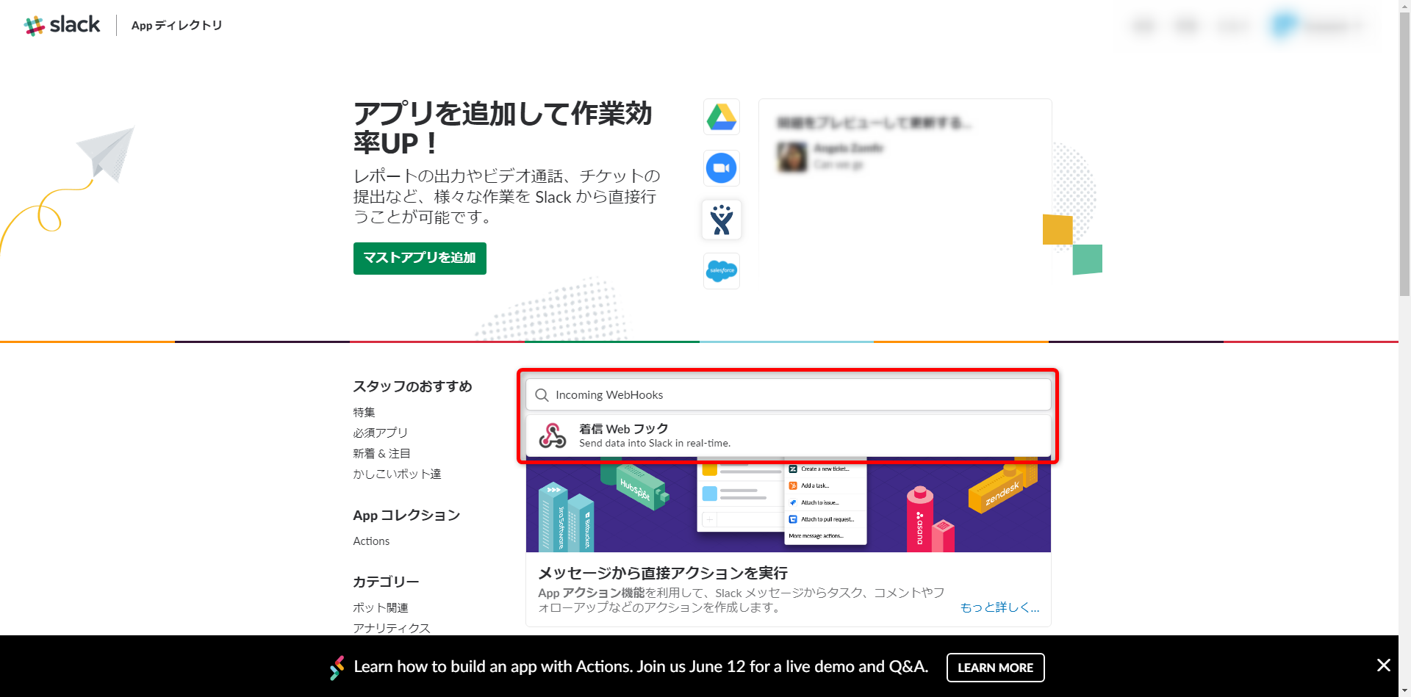Click App コレクション sidebar heading
Image resolution: width=1411 pixels, height=697 pixels.
406,516
